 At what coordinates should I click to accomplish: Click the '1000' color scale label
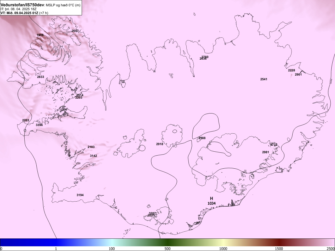(223, 248)
